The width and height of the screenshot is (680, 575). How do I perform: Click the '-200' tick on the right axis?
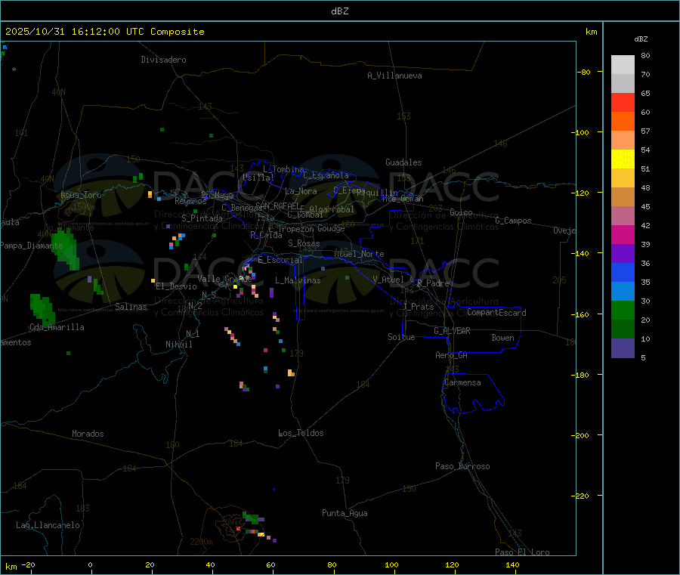(x=580, y=435)
